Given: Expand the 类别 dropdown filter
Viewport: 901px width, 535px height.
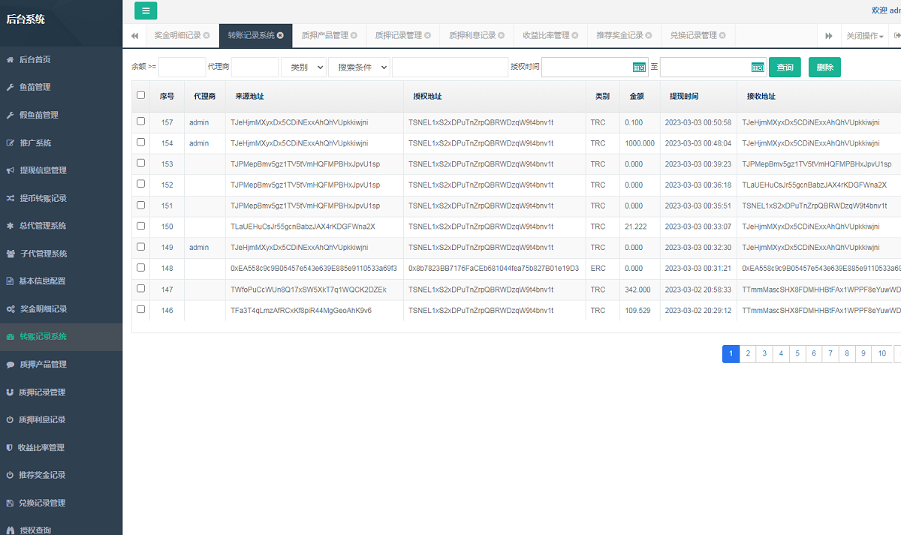Looking at the screenshot, I should click(x=303, y=68).
